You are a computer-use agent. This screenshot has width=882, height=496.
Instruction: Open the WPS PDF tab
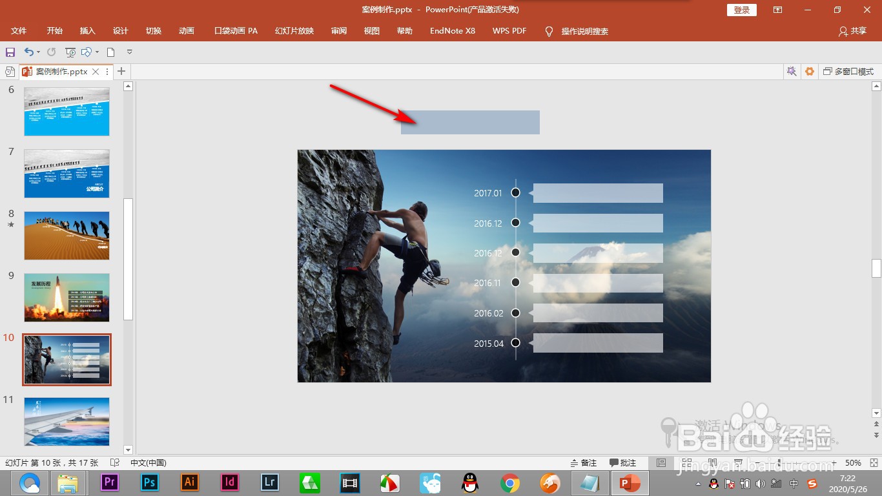[509, 31]
